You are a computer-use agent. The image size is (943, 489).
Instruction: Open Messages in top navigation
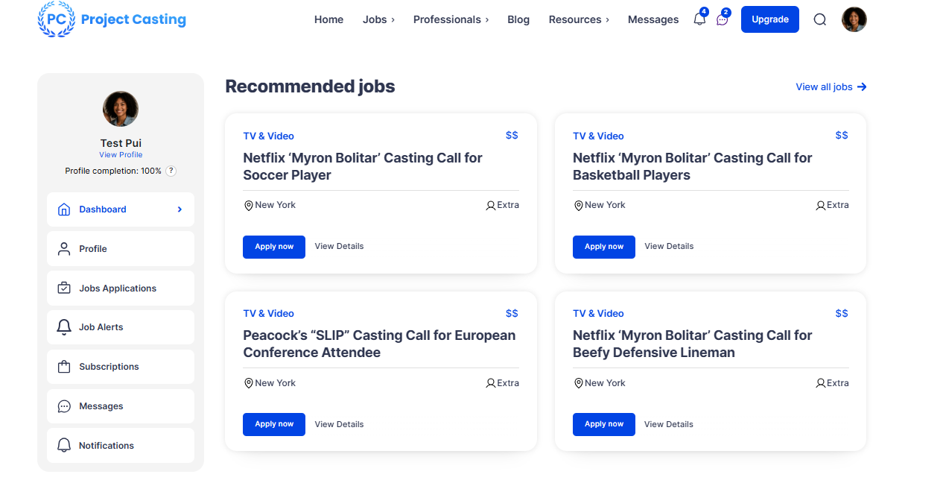click(x=653, y=19)
